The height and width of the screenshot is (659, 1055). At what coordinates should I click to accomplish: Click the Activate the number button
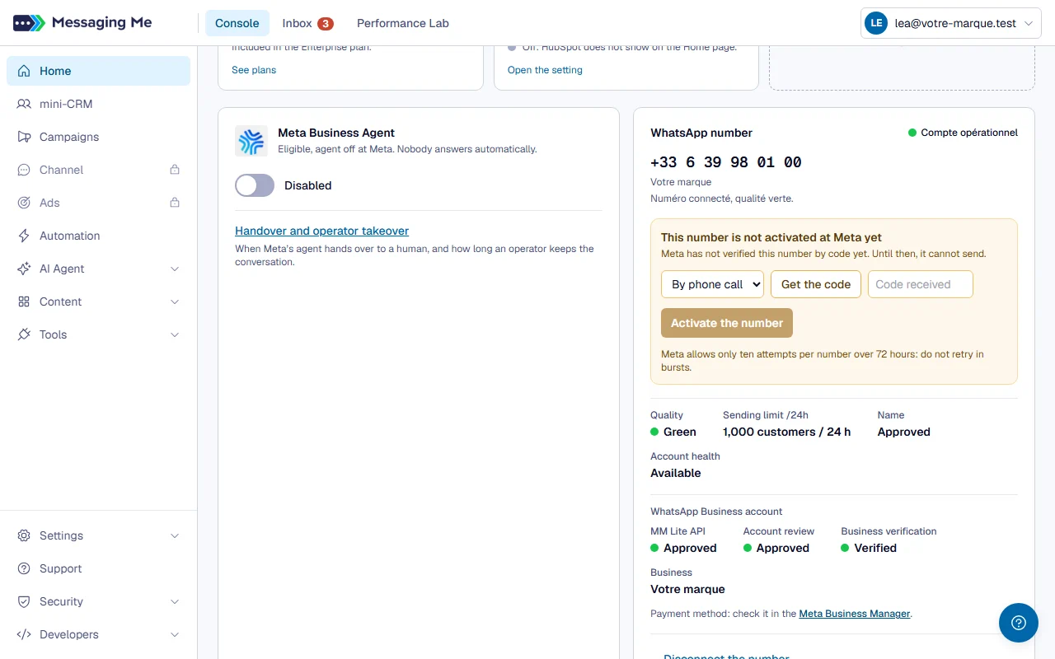727,323
